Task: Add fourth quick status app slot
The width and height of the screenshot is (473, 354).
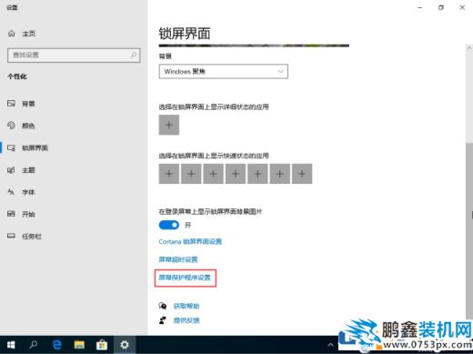Action: click(236, 174)
